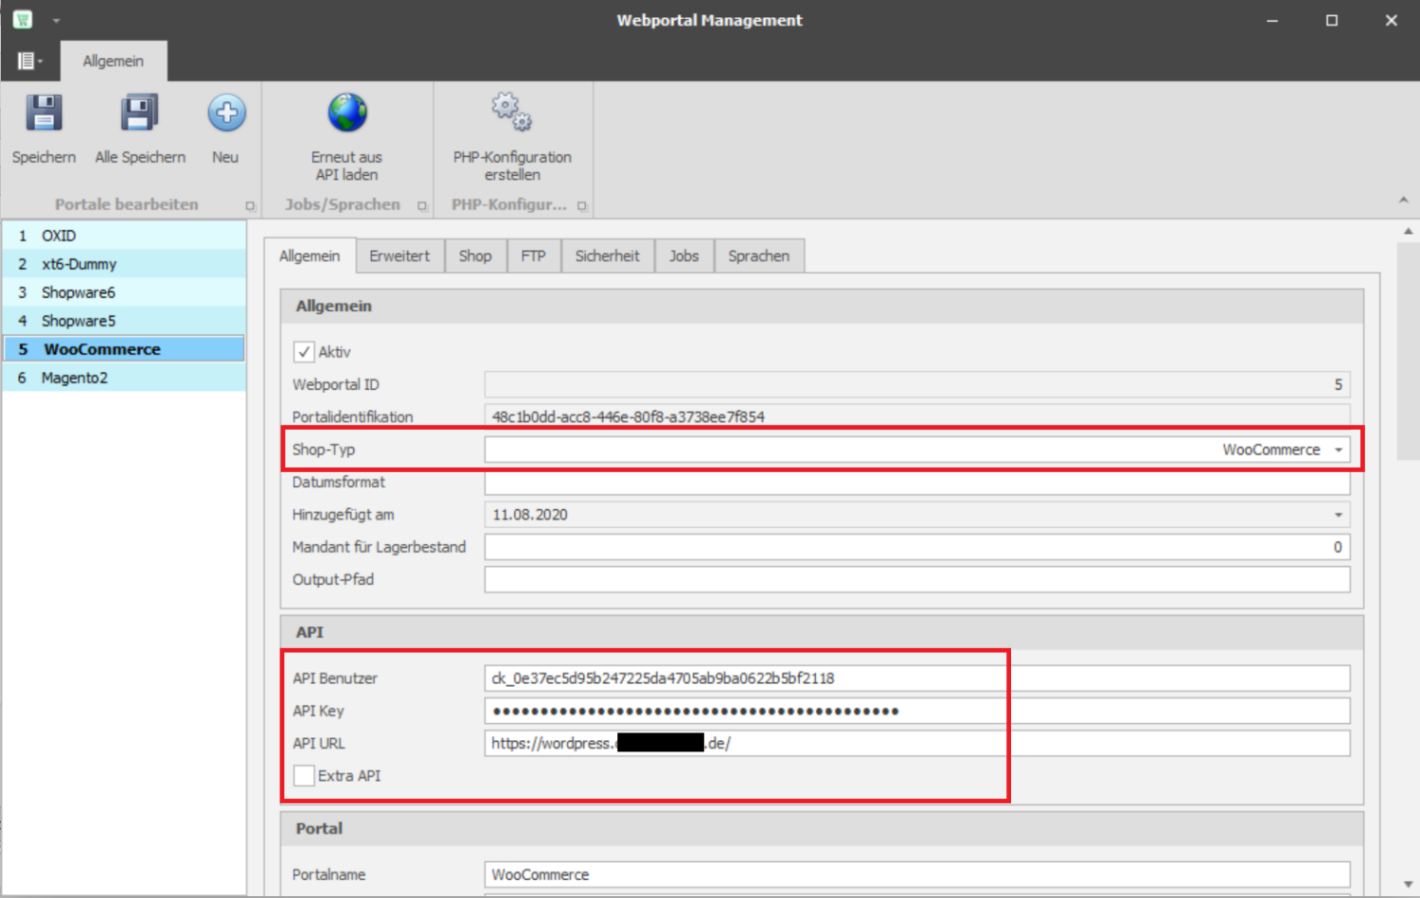This screenshot has height=898, width=1420.
Task: Click the Speichern floppy disk icon
Action: point(44,114)
